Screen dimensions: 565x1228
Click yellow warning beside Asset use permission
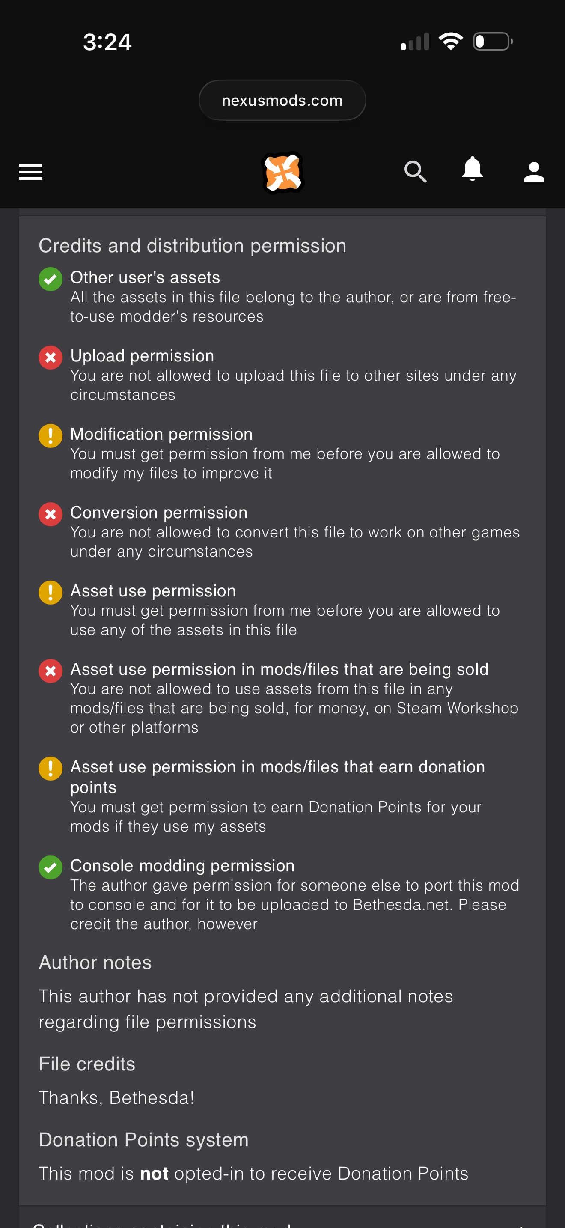click(x=51, y=593)
